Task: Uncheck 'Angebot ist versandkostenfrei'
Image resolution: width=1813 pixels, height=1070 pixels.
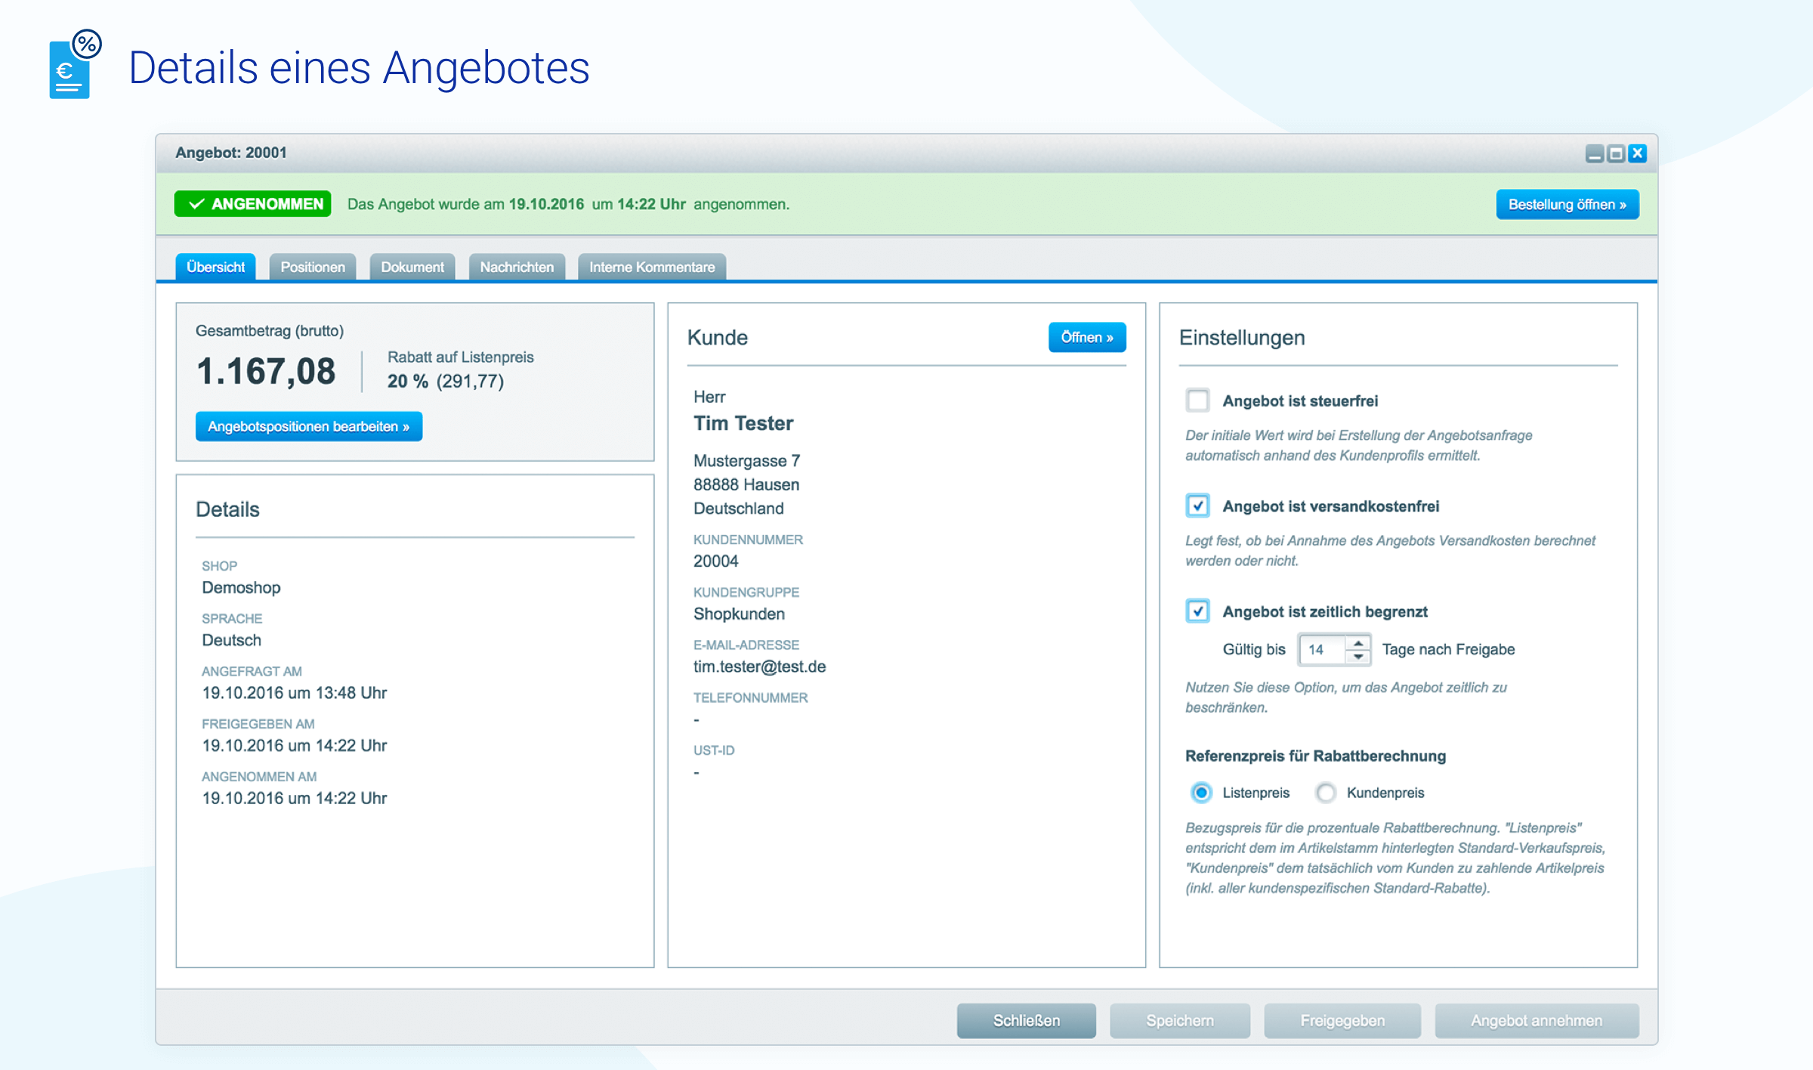Action: (x=1197, y=506)
